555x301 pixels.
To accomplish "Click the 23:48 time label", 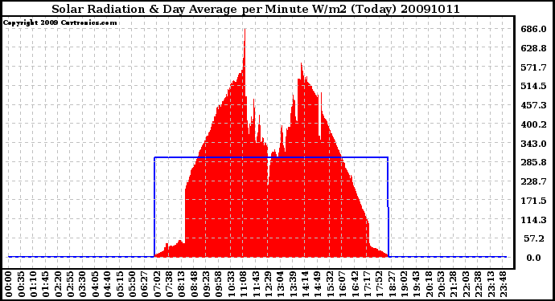I will (504, 284).
